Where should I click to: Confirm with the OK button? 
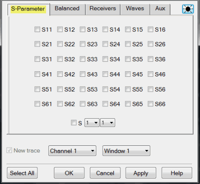tap(69, 173)
